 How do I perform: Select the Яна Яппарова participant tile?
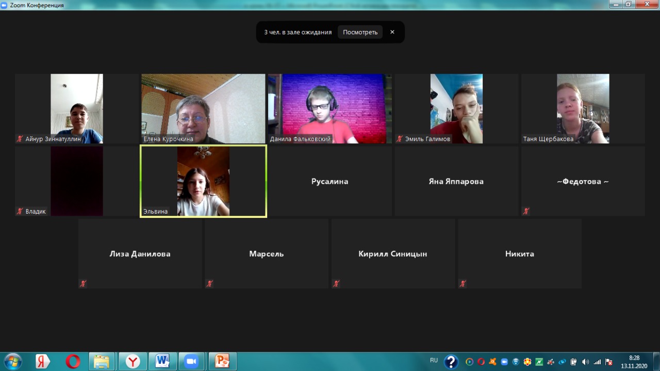point(456,181)
